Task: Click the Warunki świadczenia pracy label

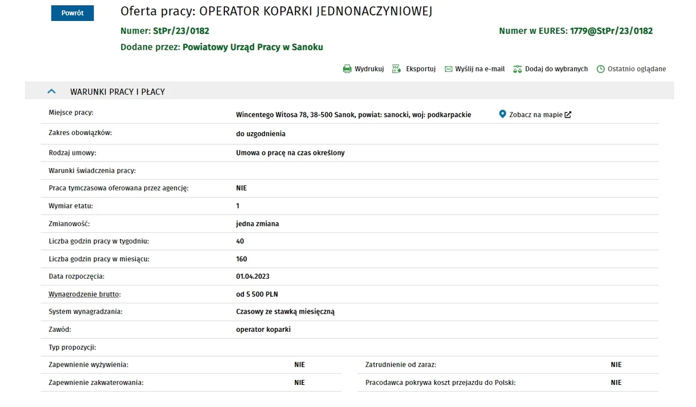Action: coord(92,171)
